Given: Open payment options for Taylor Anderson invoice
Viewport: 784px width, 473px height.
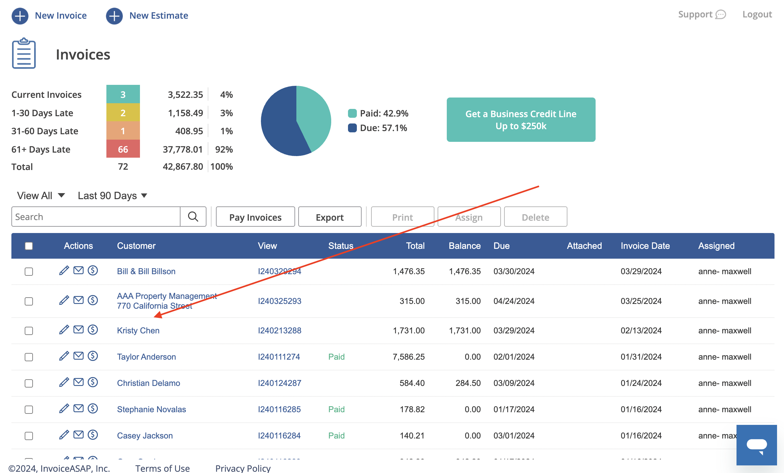Looking at the screenshot, I should 93,356.
